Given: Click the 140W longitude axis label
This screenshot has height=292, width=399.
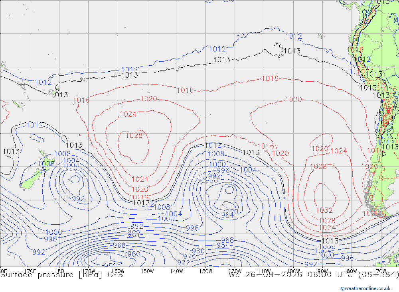Looking at the screenshot, I should (176, 271).
